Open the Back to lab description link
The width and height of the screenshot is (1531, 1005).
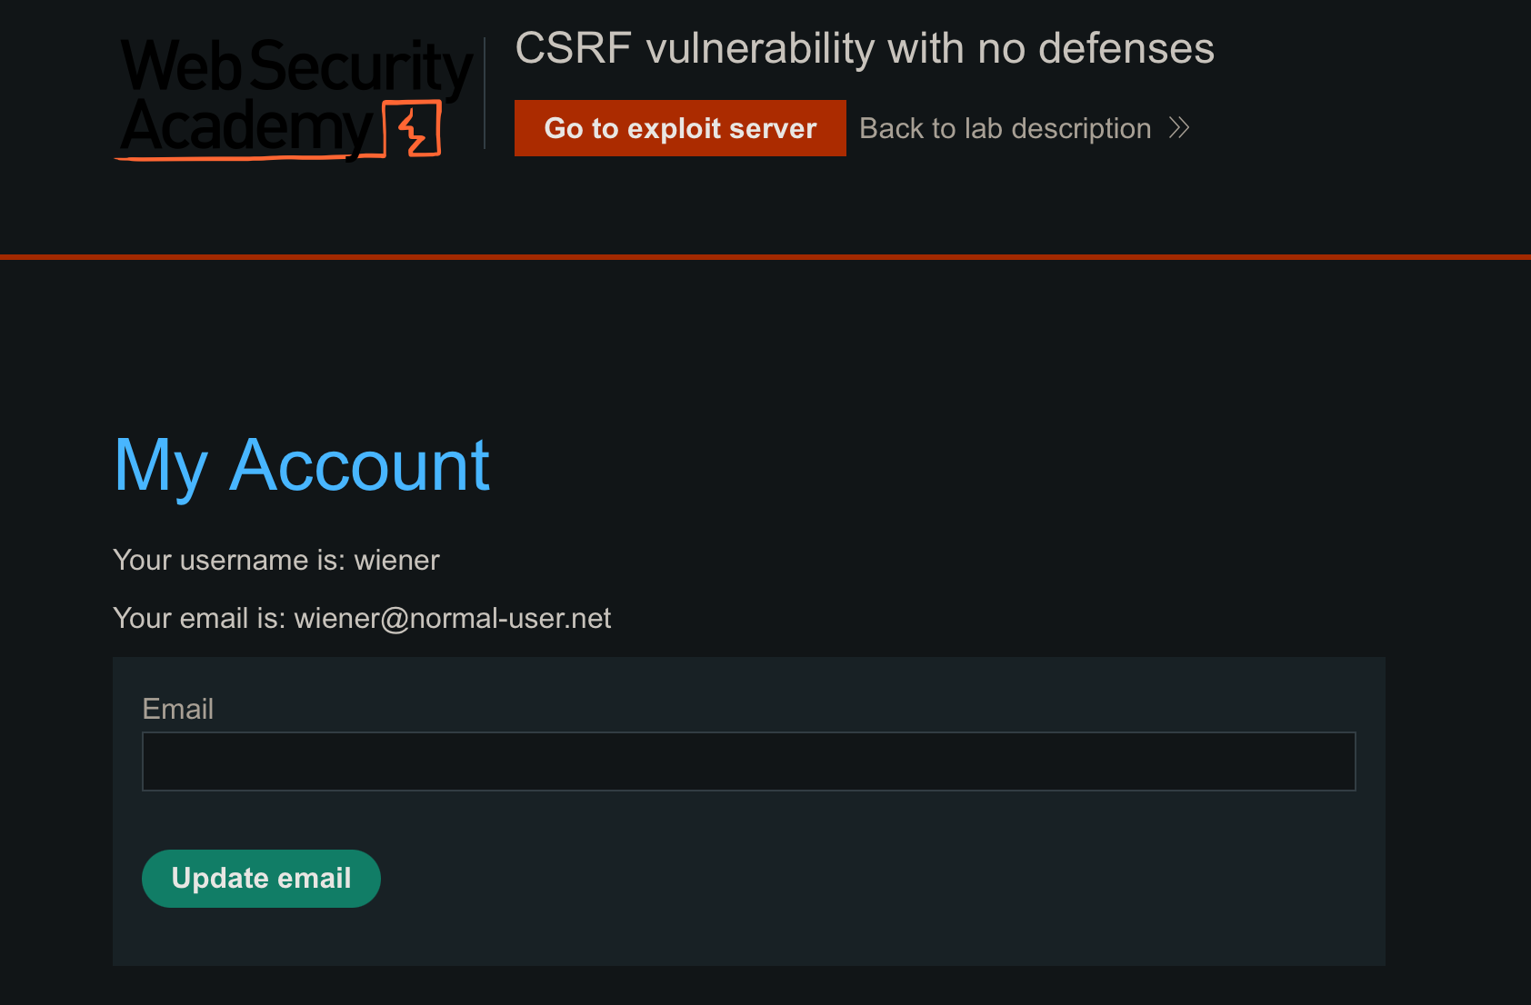pyautogui.click(x=1005, y=128)
